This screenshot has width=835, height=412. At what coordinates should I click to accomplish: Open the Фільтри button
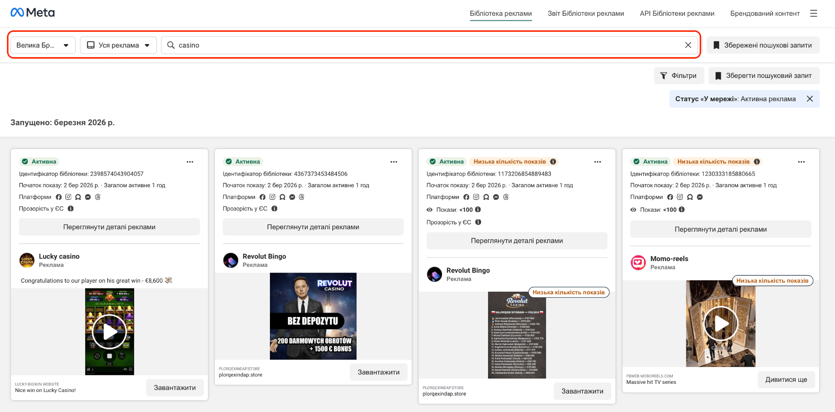(679, 76)
